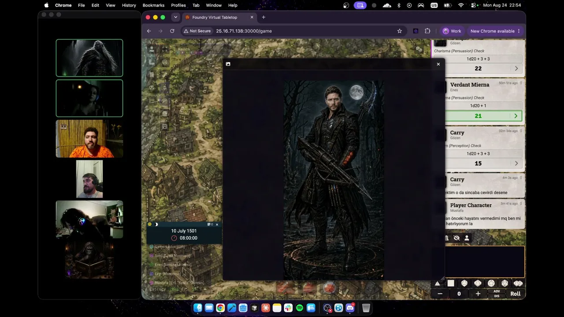This screenshot has width=564, height=317.
Task: Toggle DIS disadvantage for the roll
Action: click(x=497, y=296)
